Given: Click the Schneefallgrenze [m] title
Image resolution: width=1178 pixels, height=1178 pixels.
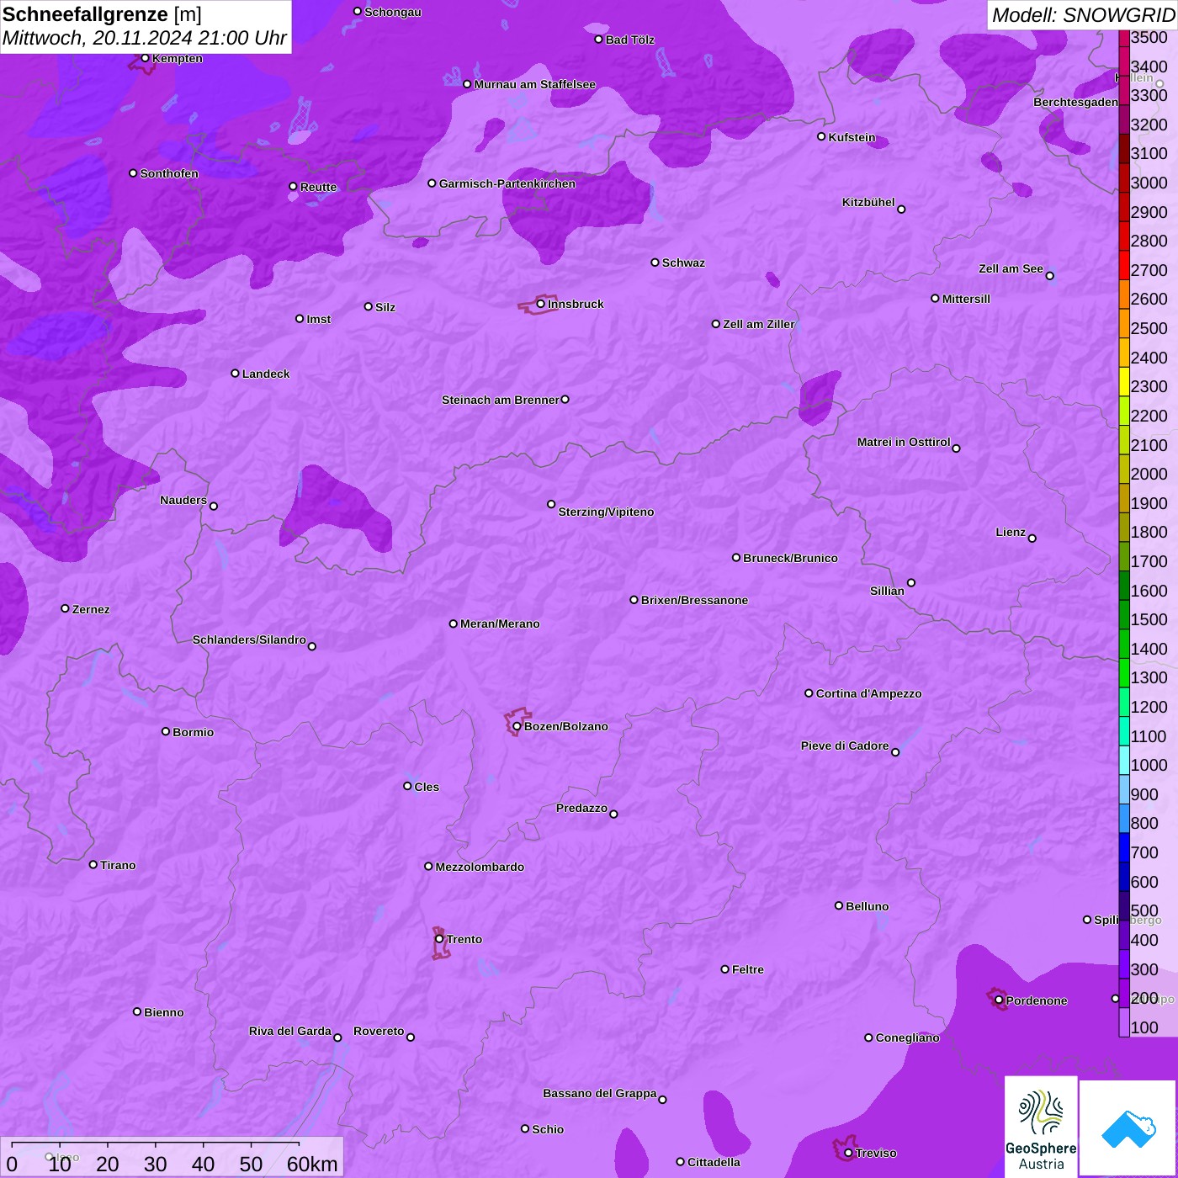Looking at the screenshot, I should pyautogui.click(x=102, y=14).
